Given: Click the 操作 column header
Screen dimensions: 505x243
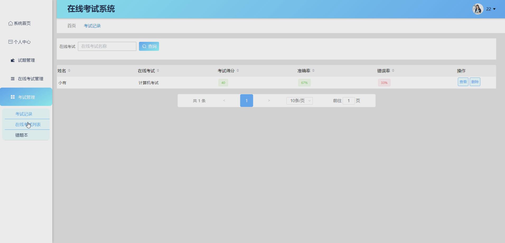Looking at the screenshot, I should [461, 71].
